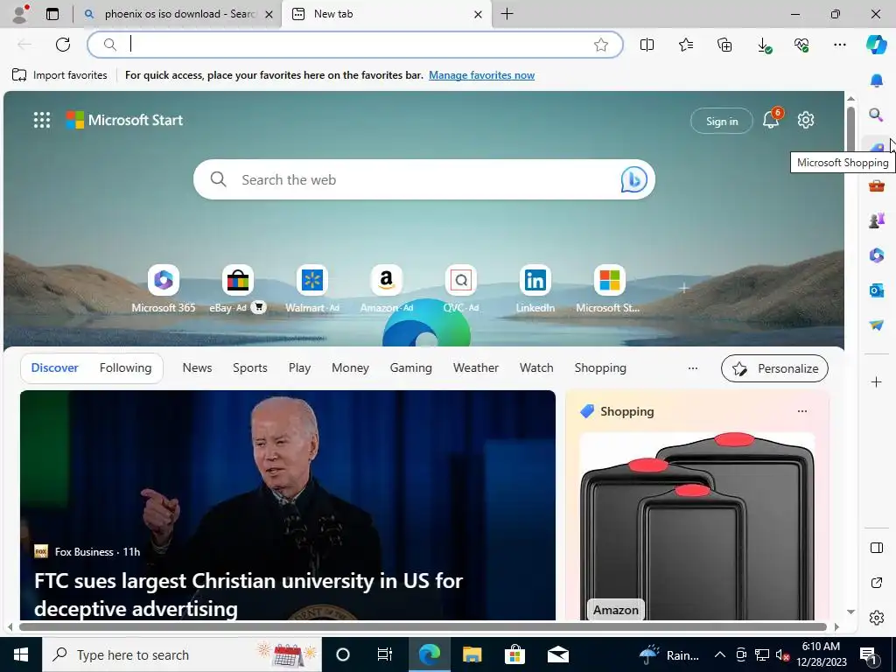Click the Search the web box

(x=424, y=179)
